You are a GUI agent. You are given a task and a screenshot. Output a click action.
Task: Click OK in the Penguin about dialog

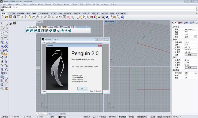[x=82, y=89]
